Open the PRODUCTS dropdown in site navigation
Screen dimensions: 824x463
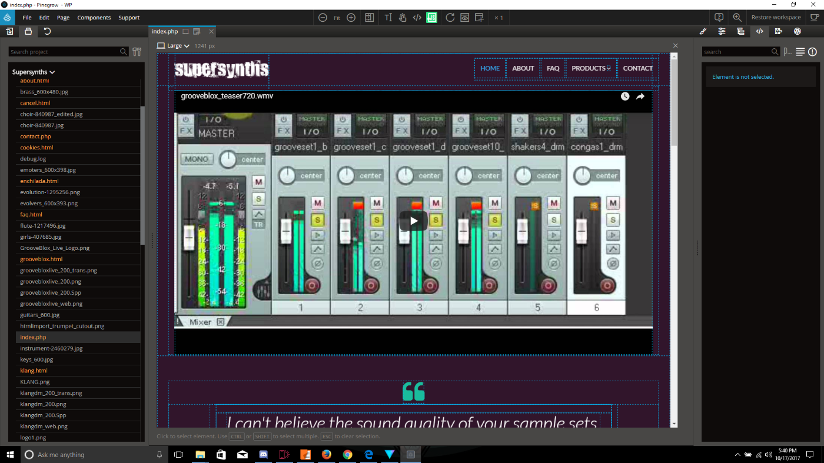pos(591,68)
